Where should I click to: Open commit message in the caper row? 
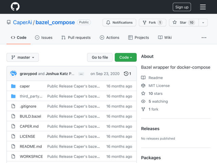point(74,86)
